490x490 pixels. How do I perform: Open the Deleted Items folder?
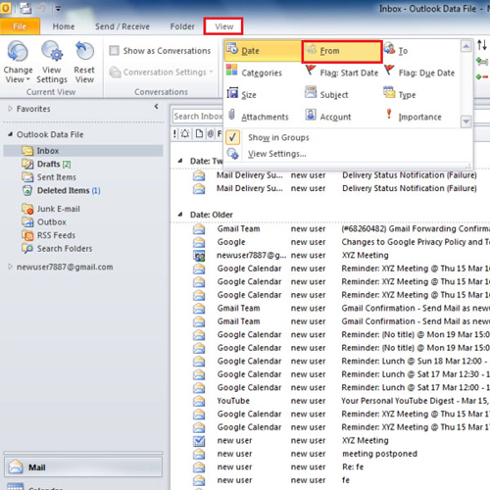[x=61, y=190]
